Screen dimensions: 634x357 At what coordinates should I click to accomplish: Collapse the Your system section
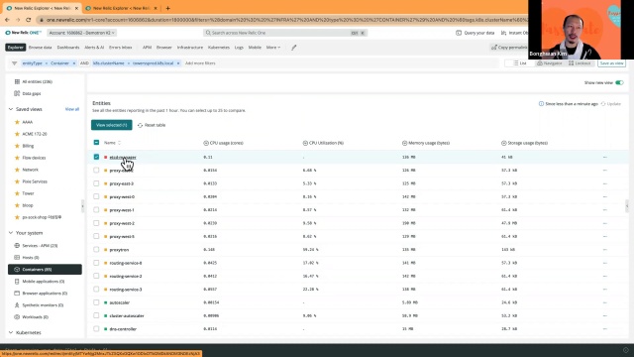[11, 233]
